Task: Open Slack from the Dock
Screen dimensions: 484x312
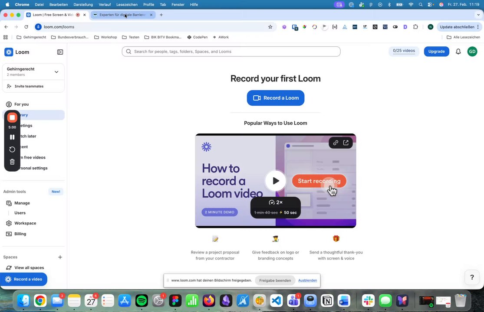Action: click(x=368, y=301)
